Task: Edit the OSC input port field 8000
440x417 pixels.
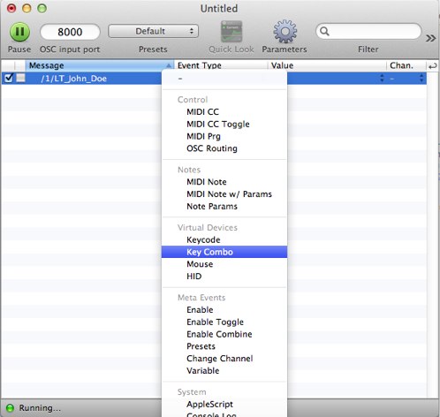Action: pos(70,32)
